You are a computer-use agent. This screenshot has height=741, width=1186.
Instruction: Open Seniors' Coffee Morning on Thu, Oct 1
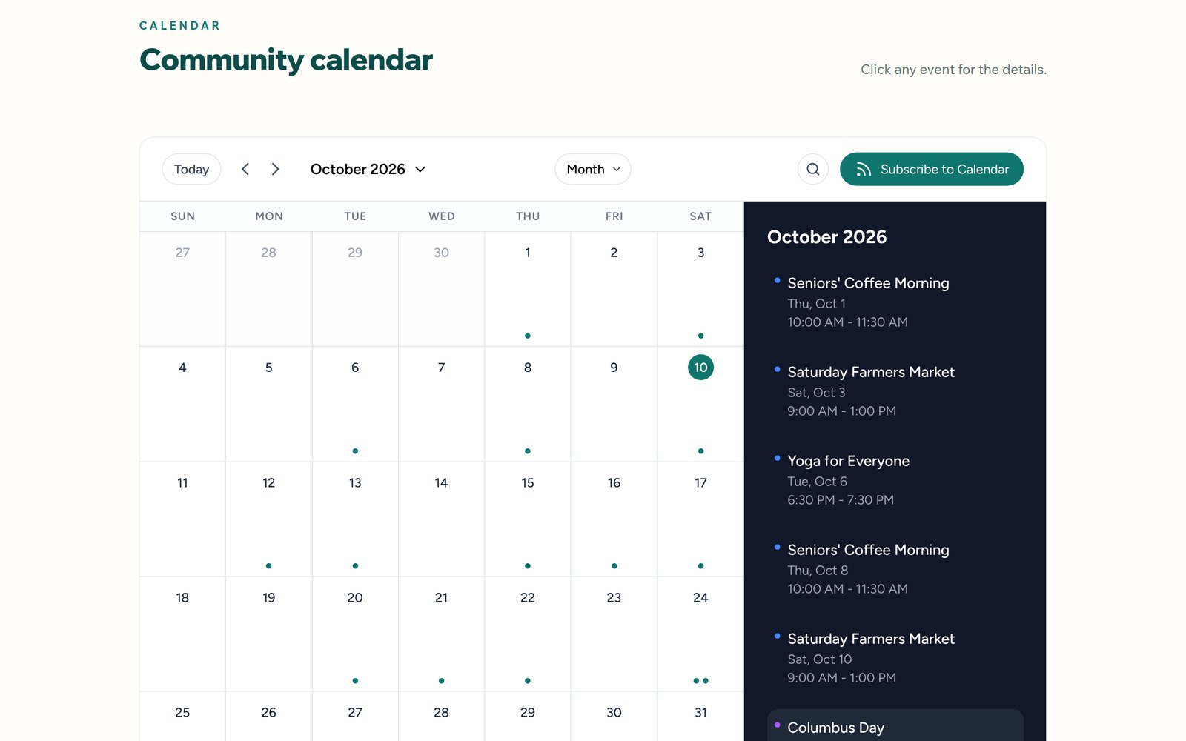click(895, 302)
